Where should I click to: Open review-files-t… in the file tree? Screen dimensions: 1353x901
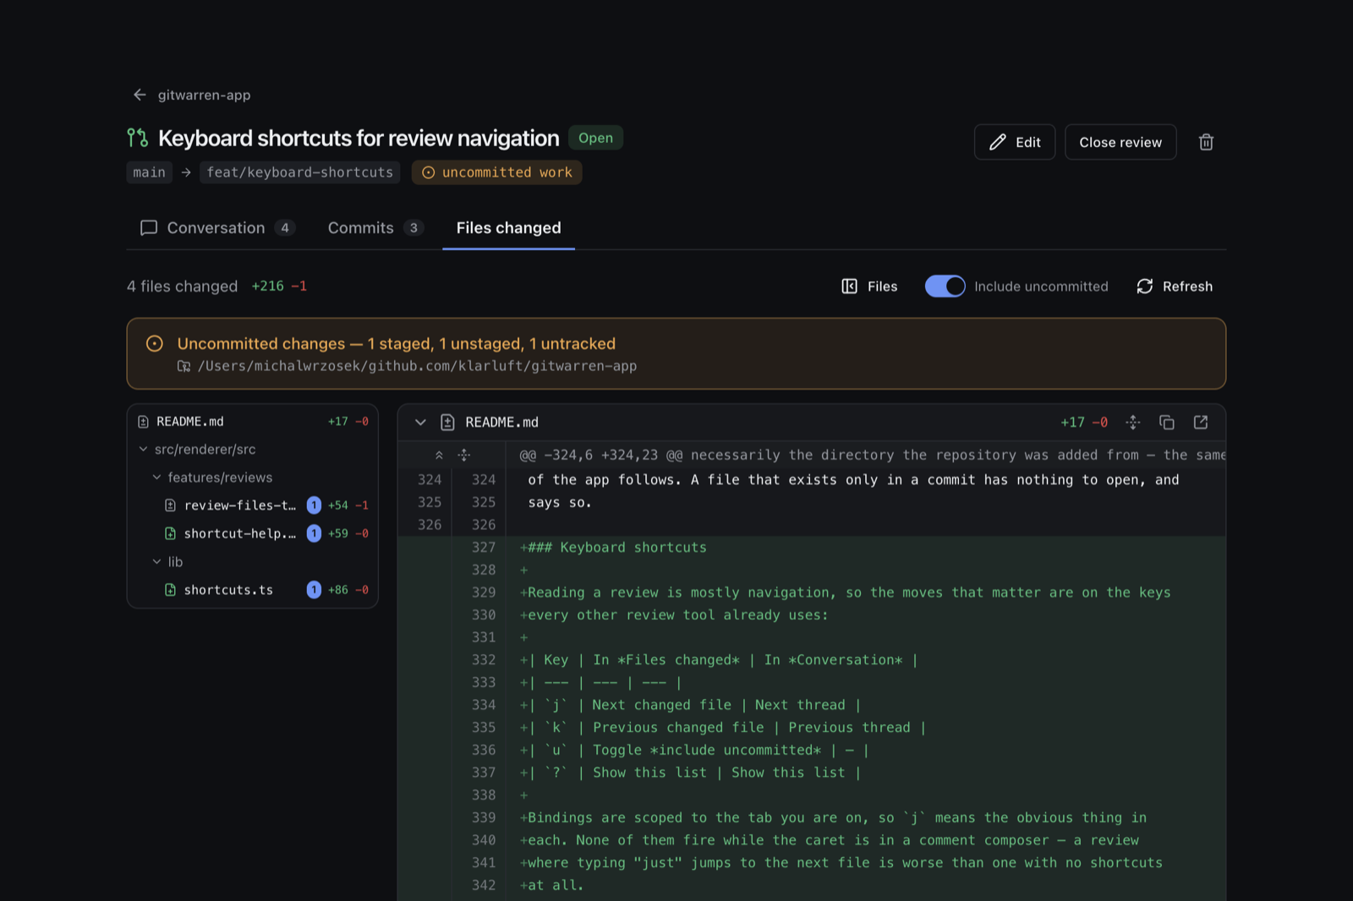[252, 505]
